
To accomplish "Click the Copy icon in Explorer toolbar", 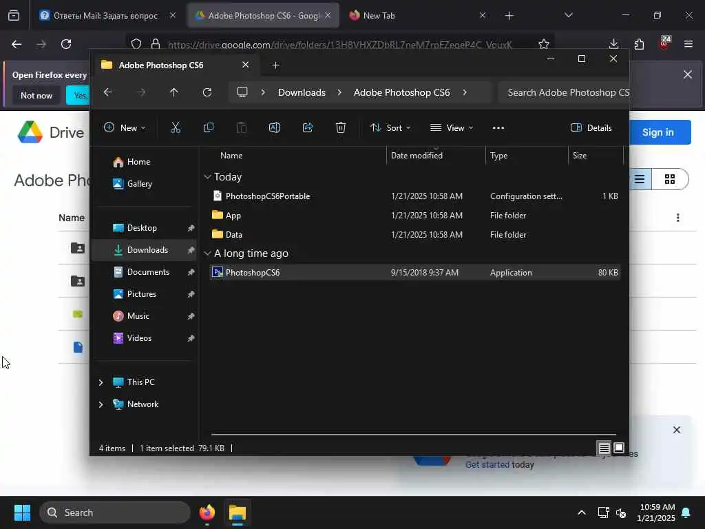I will pyautogui.click(x=208, y=127).
